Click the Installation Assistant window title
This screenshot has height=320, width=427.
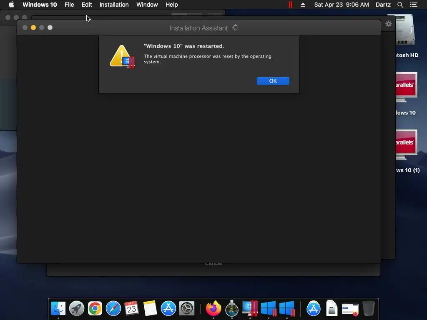[x=198, y=28]
